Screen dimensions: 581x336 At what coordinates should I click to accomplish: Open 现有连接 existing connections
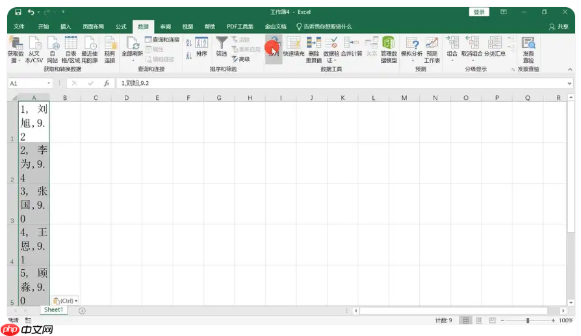point(110,50)
